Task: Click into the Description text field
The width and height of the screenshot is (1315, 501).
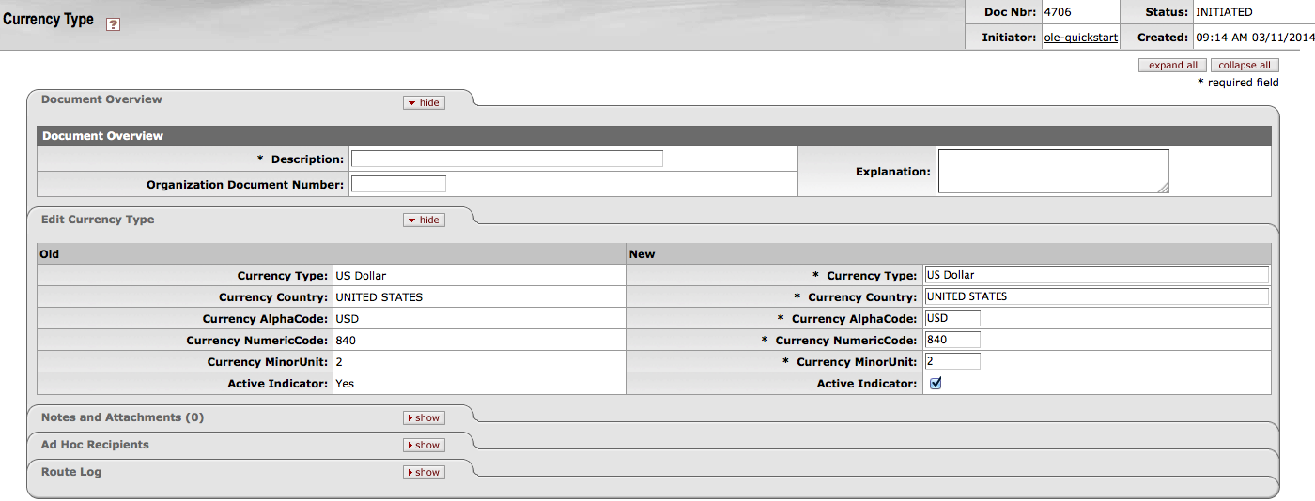Action: [x=507, y=159]
